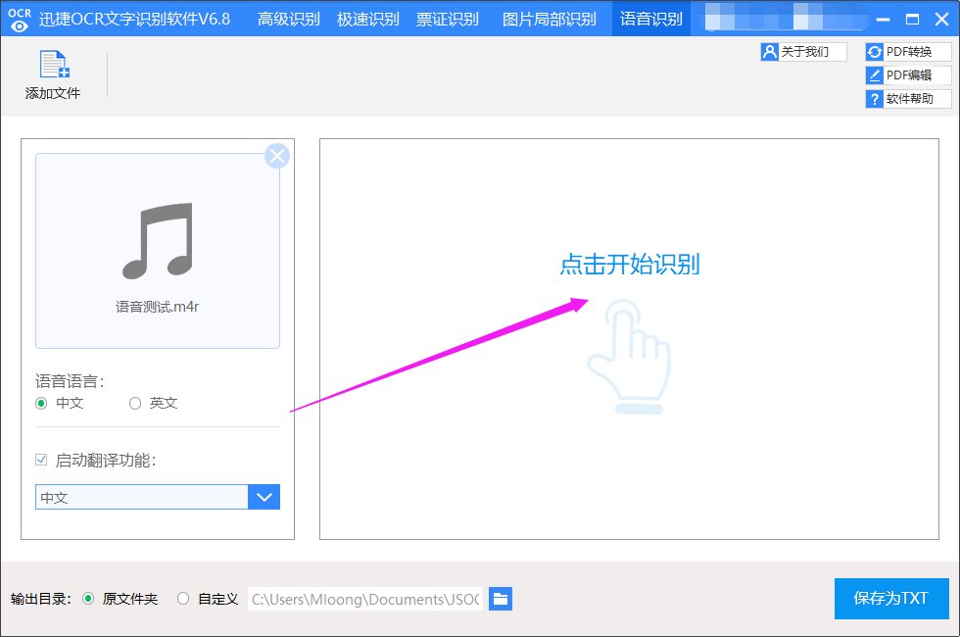960x637 pixels.
Task: Click the 添加文件 add file icon
Action: (53, 66)
